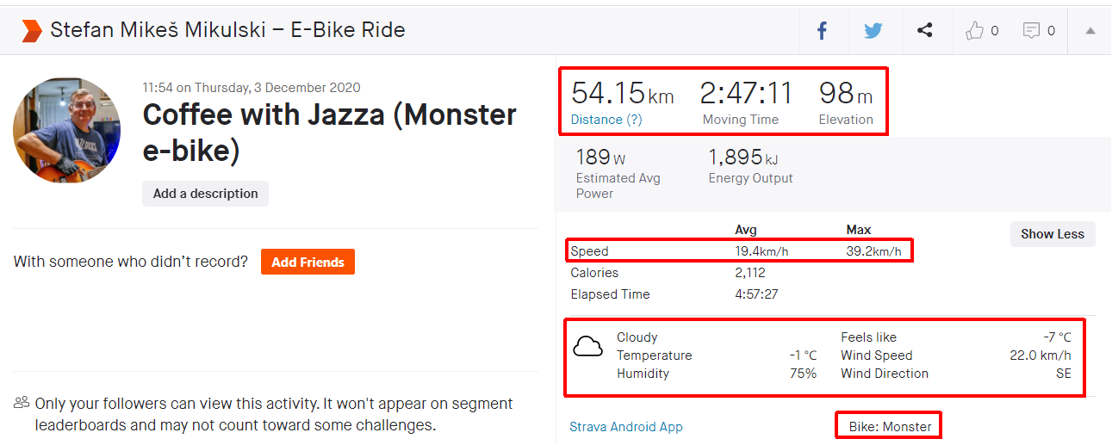Collapse the activity header with the up arrow
This screenshot has width=1112, height=445.
pyautogui.click(x=1090, y=31)
